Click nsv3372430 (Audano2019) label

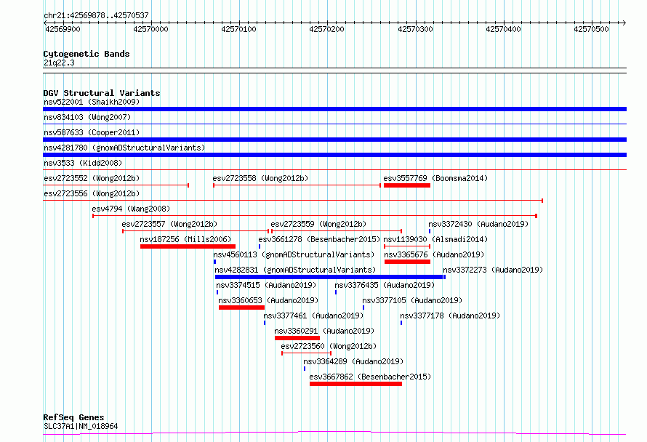(478, 224)
